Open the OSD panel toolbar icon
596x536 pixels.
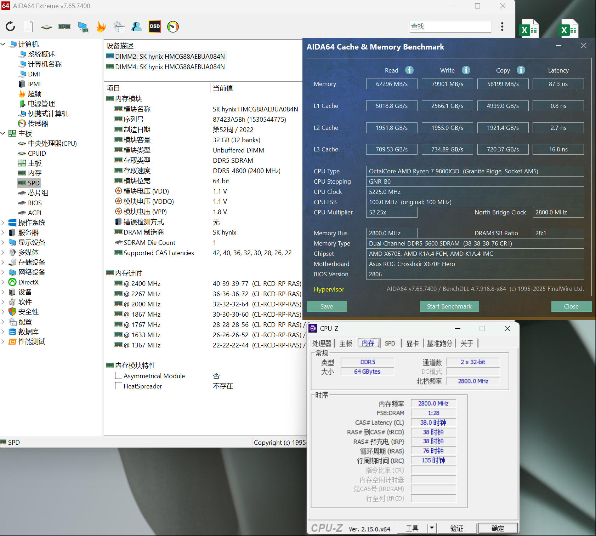pos(155,27)
